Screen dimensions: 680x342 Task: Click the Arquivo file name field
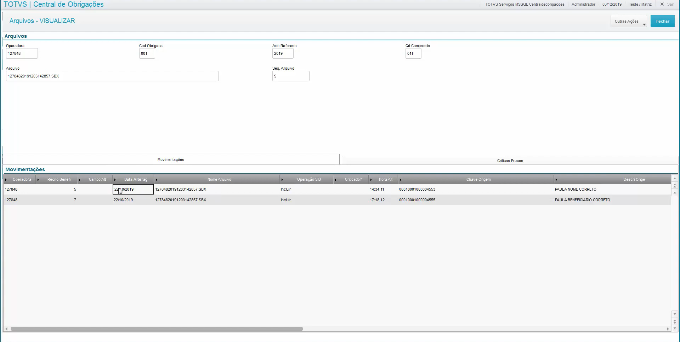tap(112, 76)
